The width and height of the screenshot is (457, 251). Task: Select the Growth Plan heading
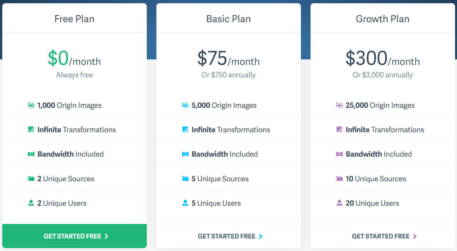[382, 19]
